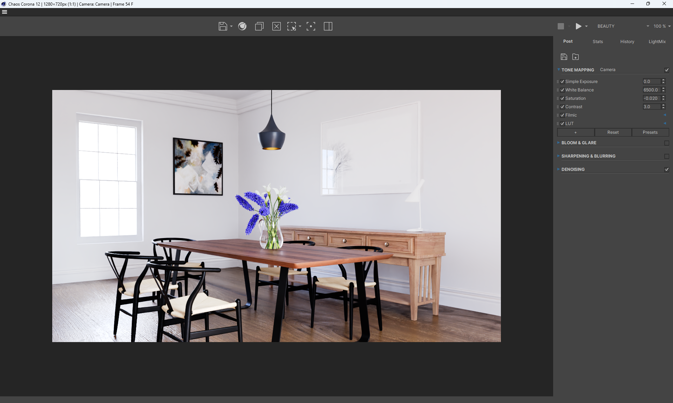Expand the Sharpening & Blurring section

(x=588, y=156)
